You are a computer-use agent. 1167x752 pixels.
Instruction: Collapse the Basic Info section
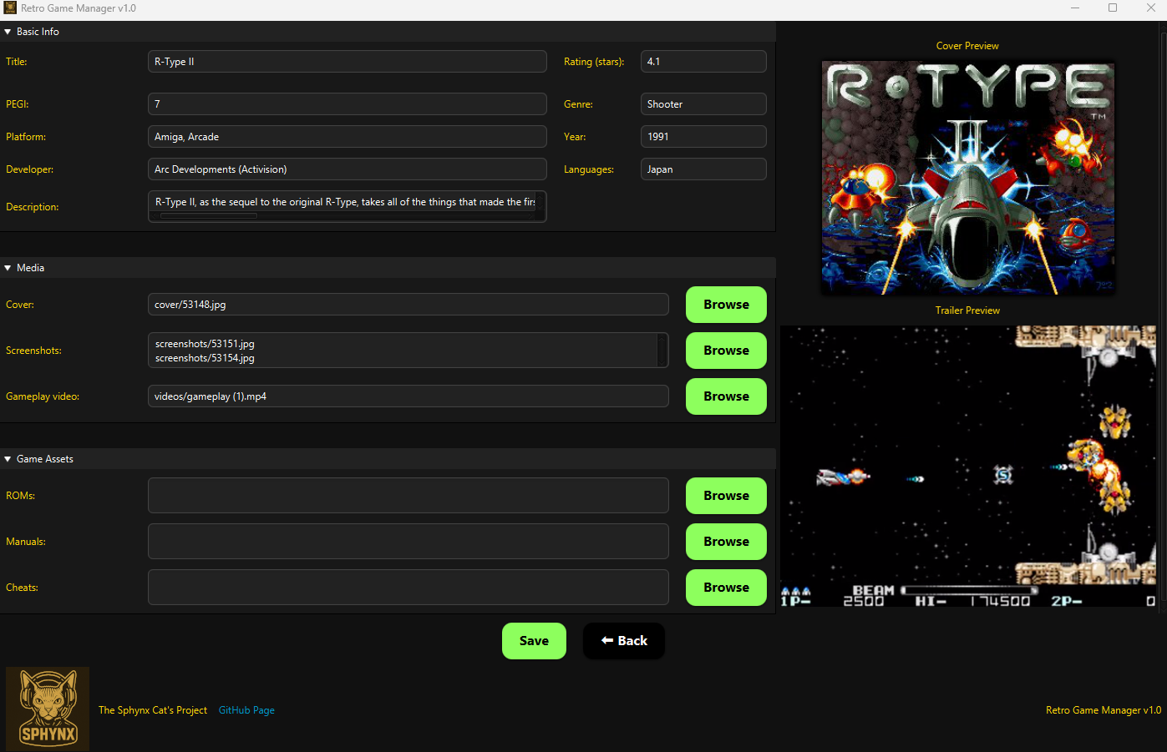[x=8, y=32]
